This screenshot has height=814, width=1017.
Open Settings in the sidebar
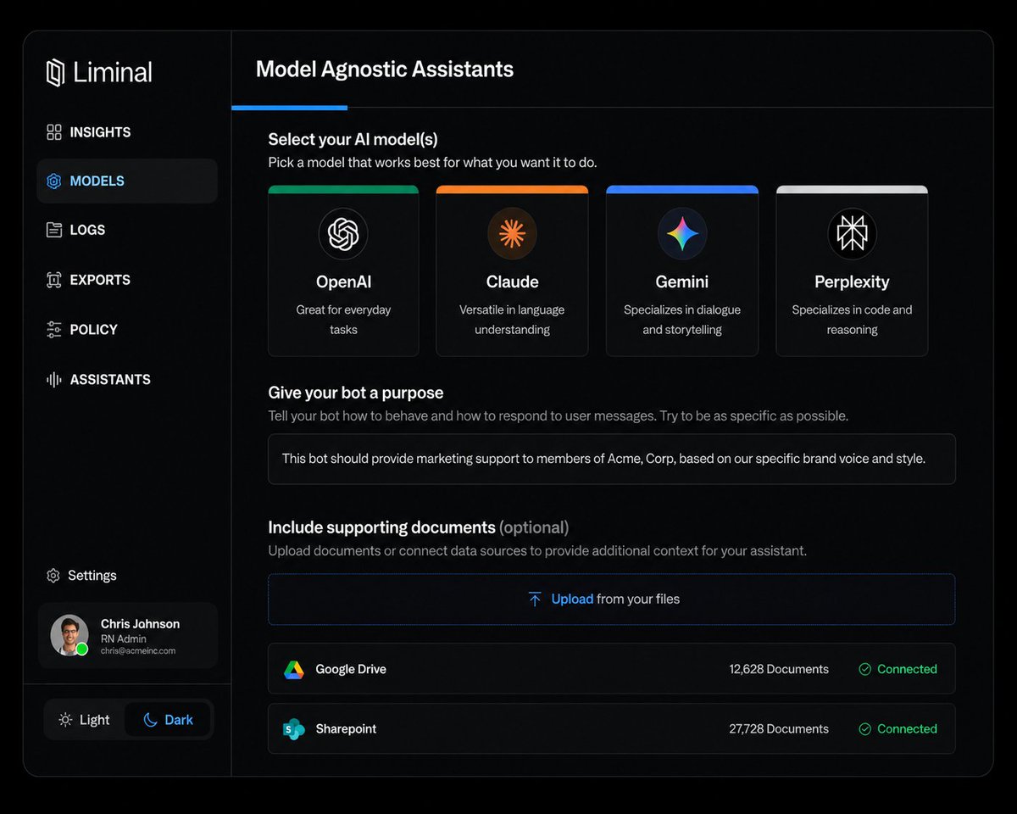click(x=81, y=576)
